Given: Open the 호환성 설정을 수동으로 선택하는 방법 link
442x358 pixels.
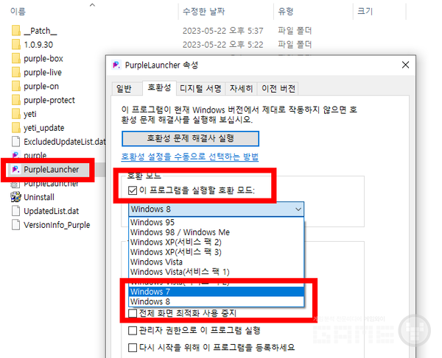Looking at the screenshot, I should tap(190, 157).
